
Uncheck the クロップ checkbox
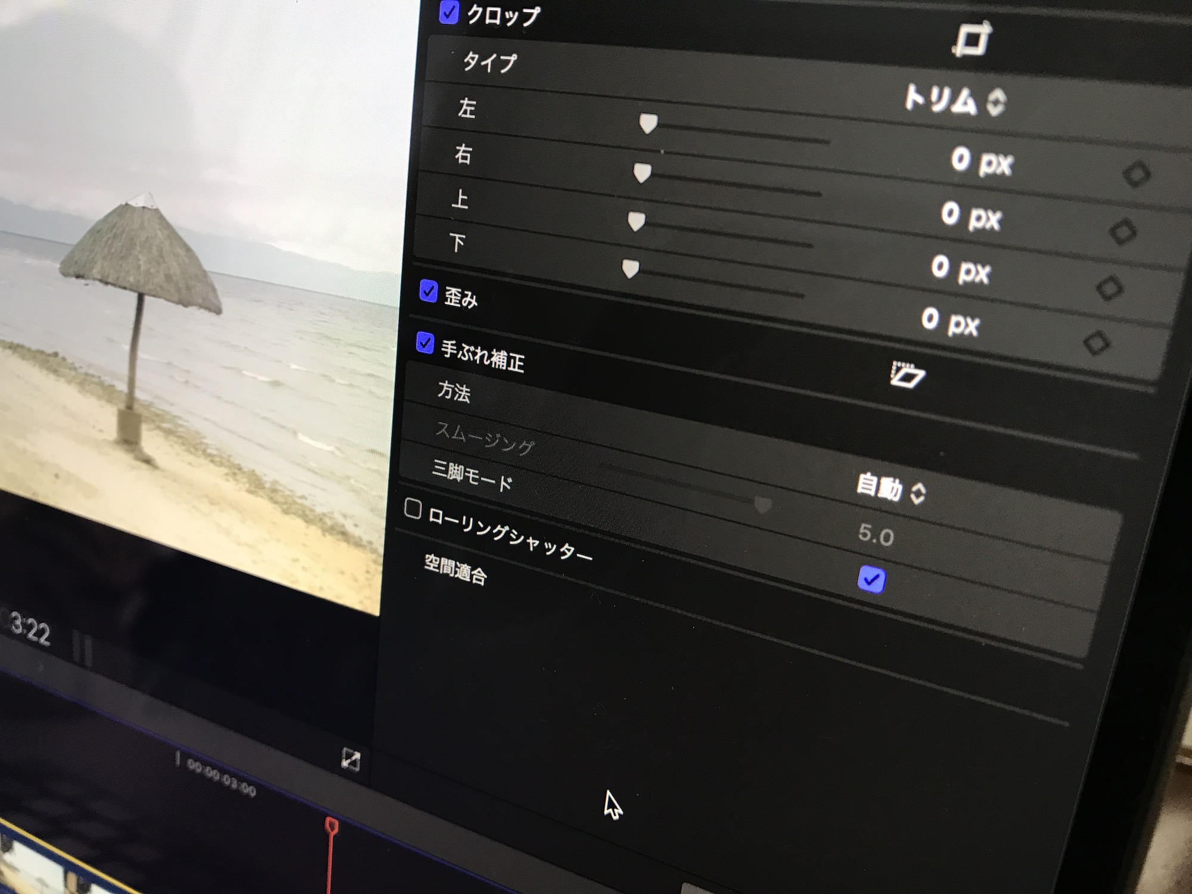[448, 13]
